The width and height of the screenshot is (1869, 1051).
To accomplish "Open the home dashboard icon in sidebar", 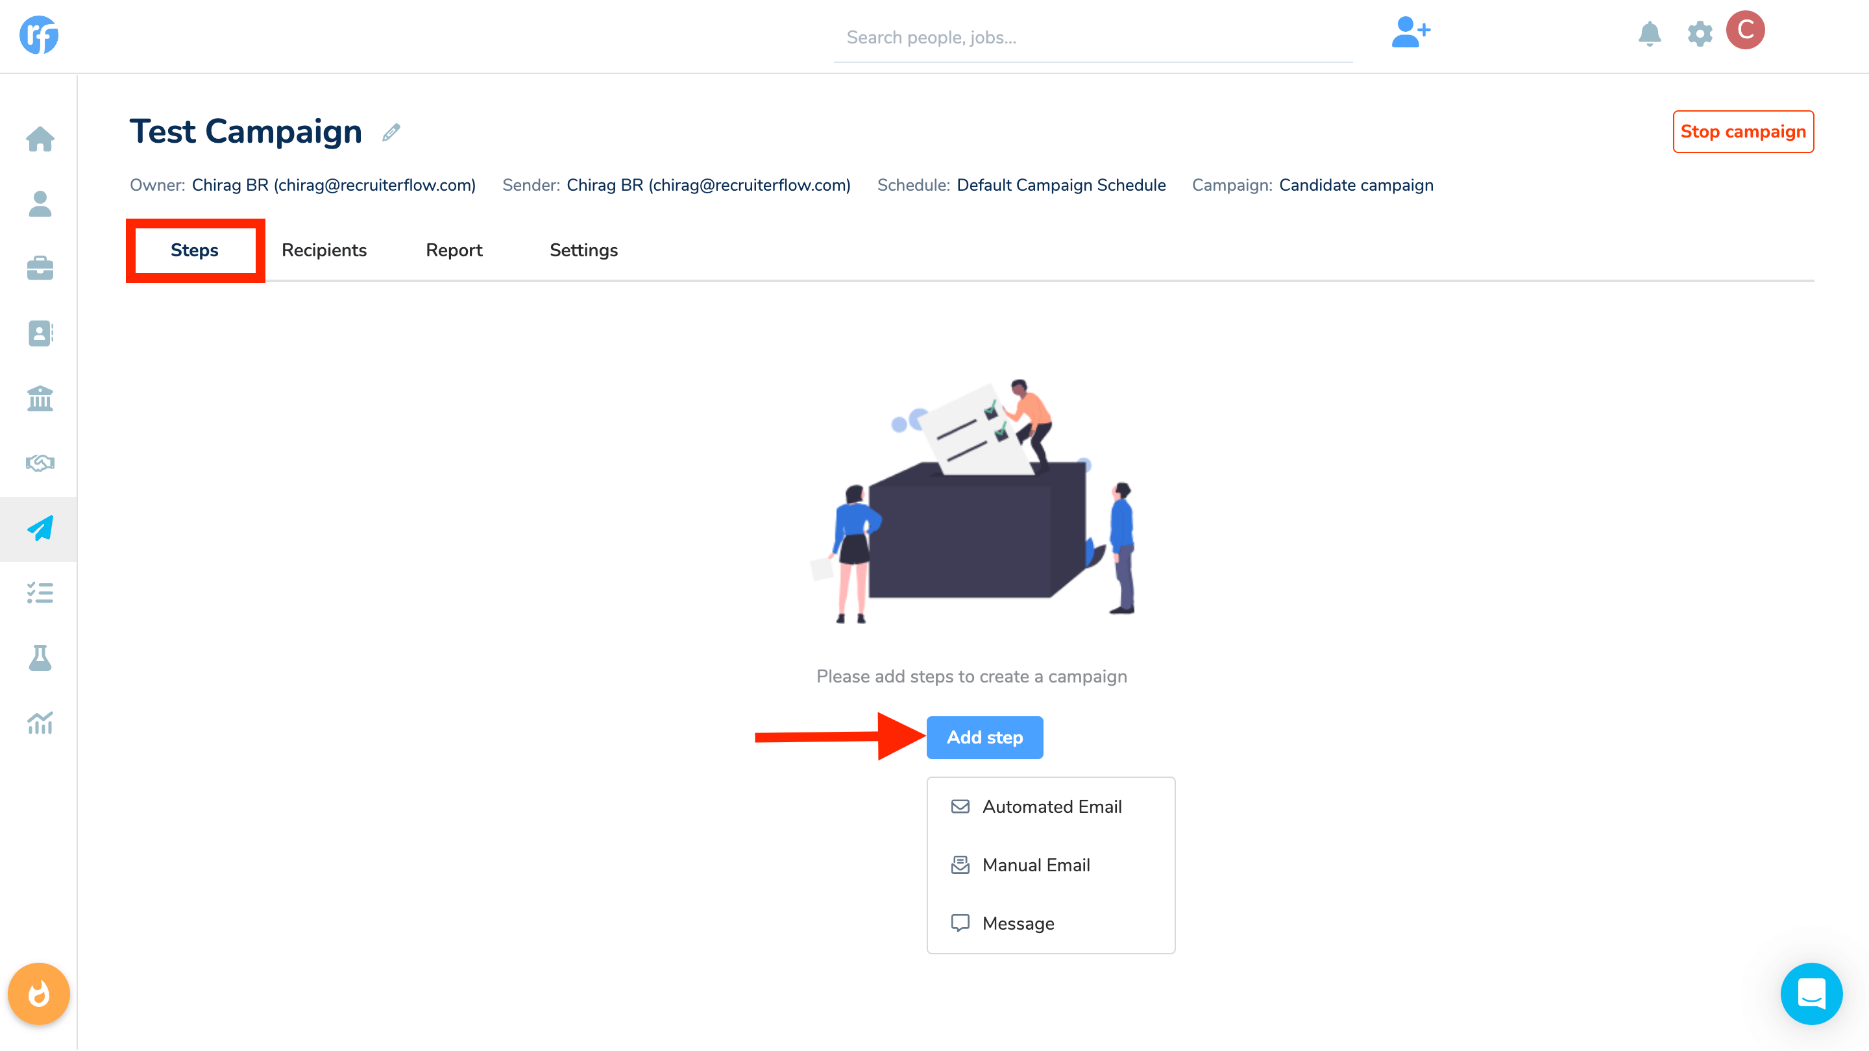I will 40,139.
